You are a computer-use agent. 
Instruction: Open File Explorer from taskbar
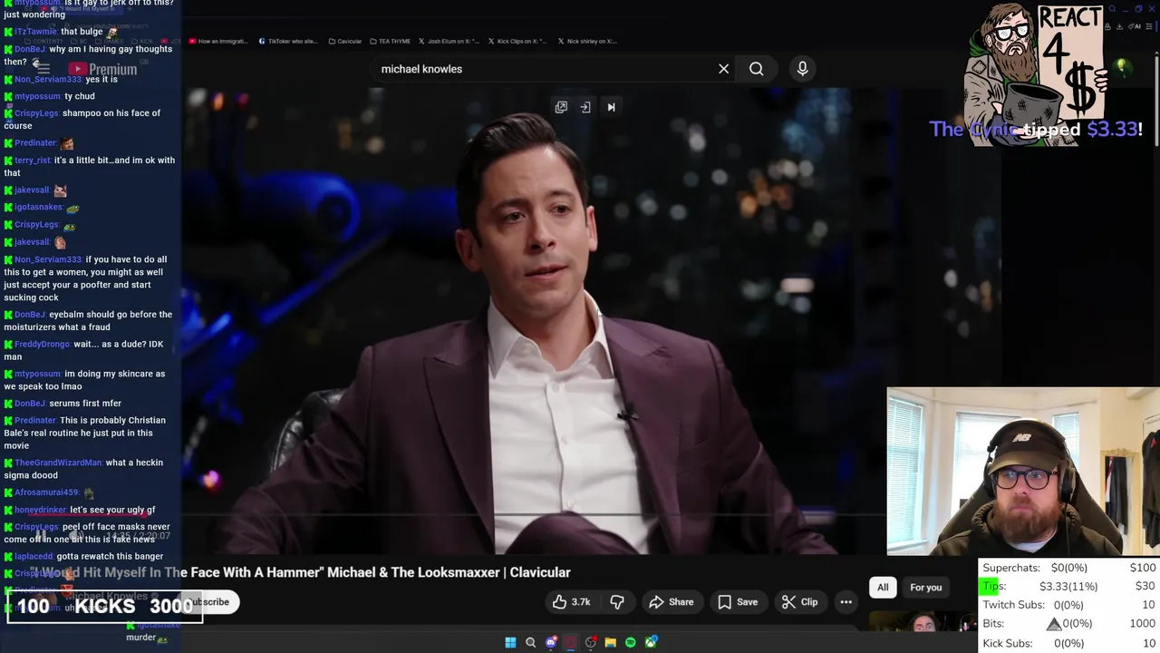(x=611, y=642)
